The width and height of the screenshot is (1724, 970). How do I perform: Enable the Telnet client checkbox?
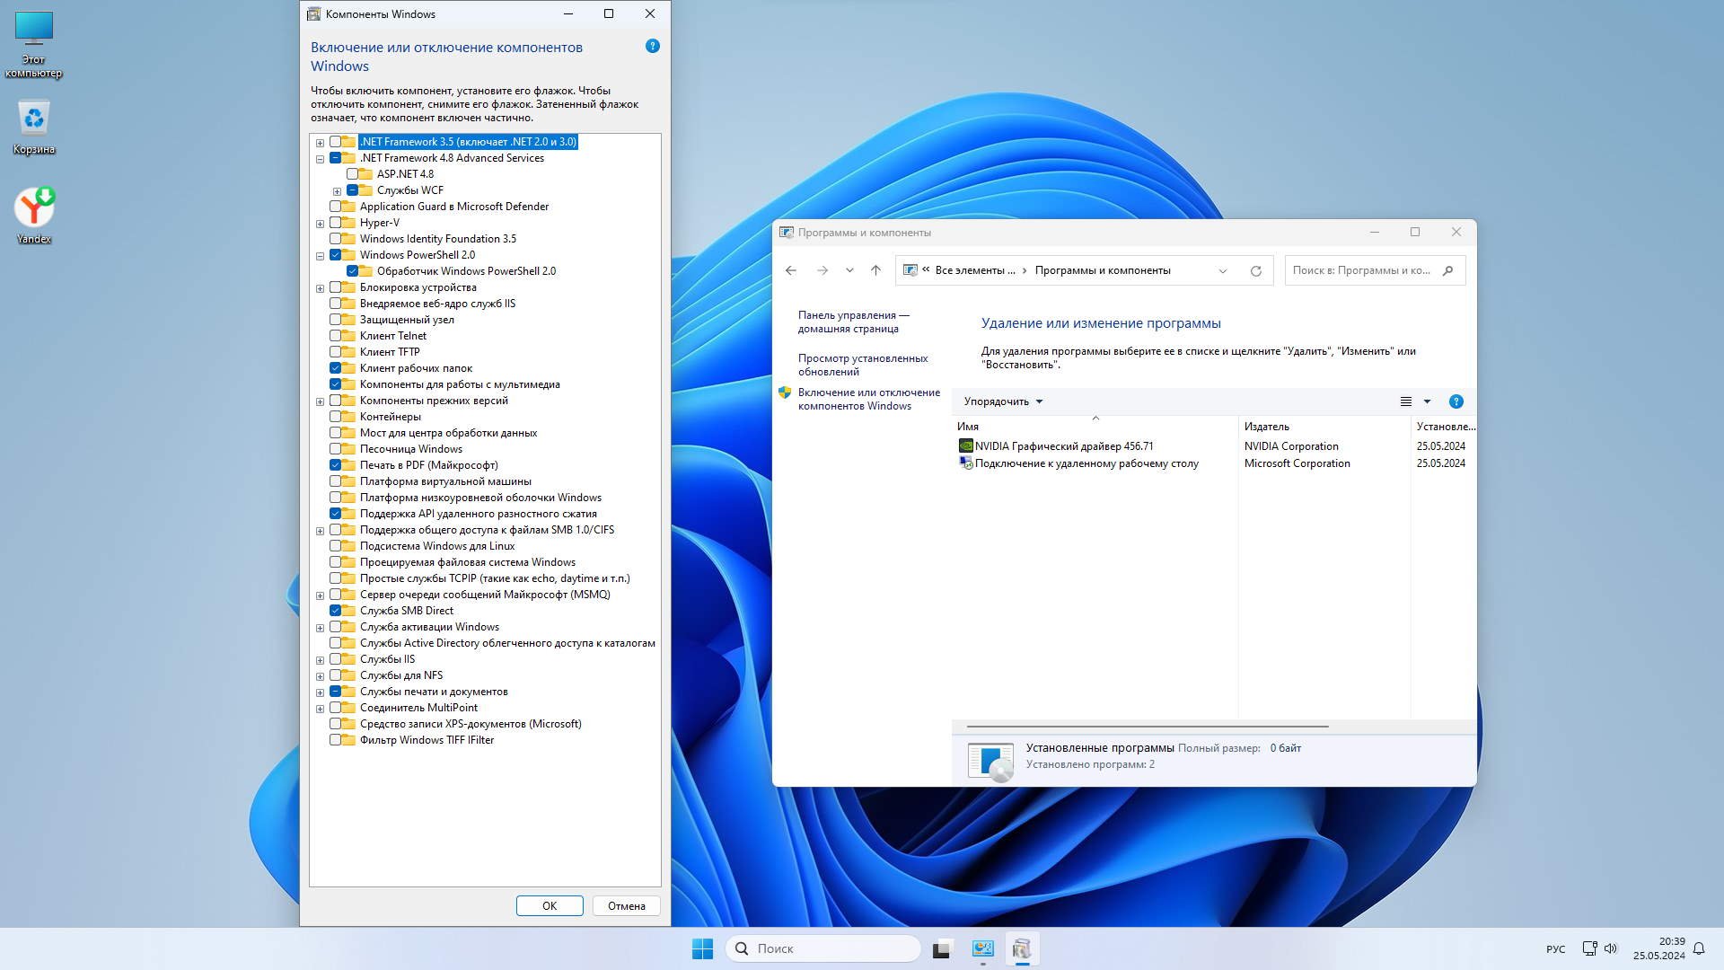pos(335,336)
